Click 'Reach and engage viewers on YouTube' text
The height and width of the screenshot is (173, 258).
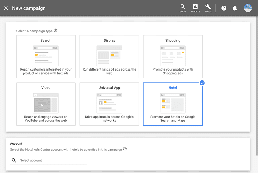[46, 119]
